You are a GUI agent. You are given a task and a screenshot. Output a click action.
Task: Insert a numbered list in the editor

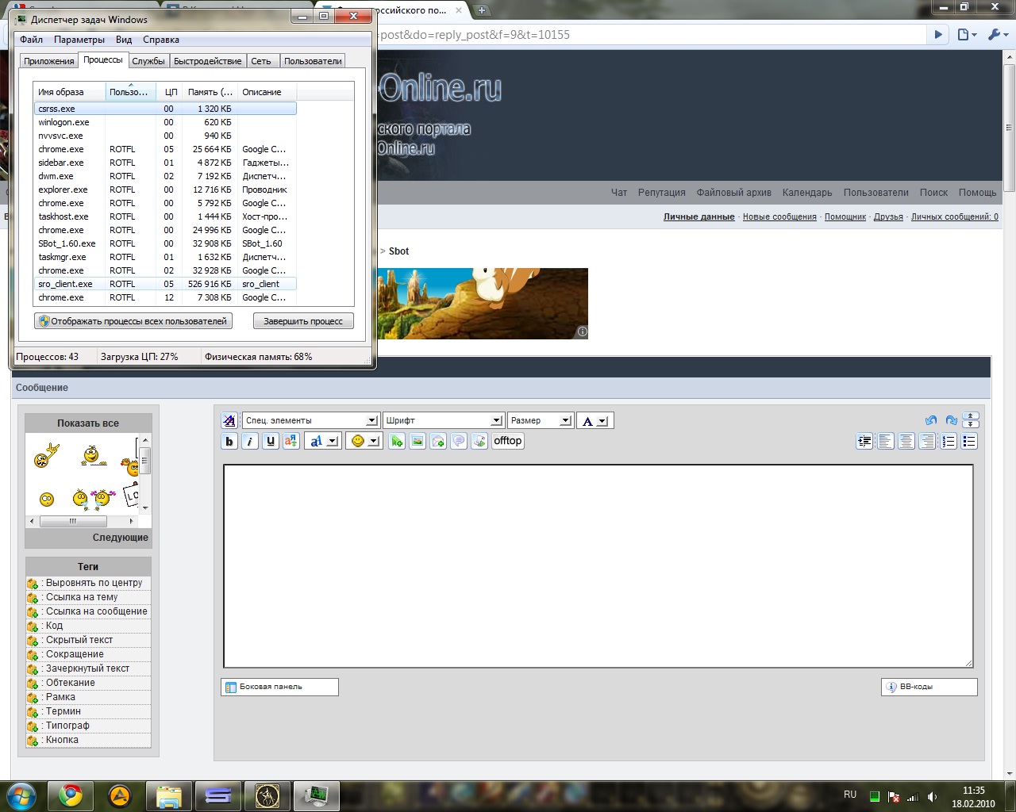coord(949,442)
